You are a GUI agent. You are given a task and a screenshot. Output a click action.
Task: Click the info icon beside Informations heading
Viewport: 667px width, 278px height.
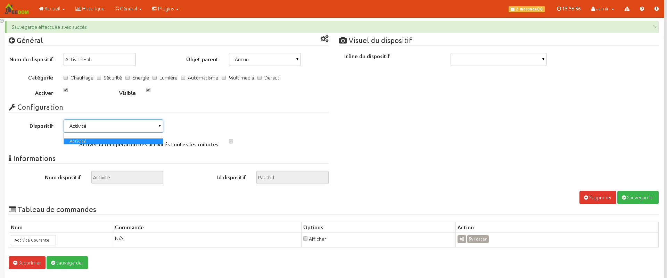(x=10, y=159)
